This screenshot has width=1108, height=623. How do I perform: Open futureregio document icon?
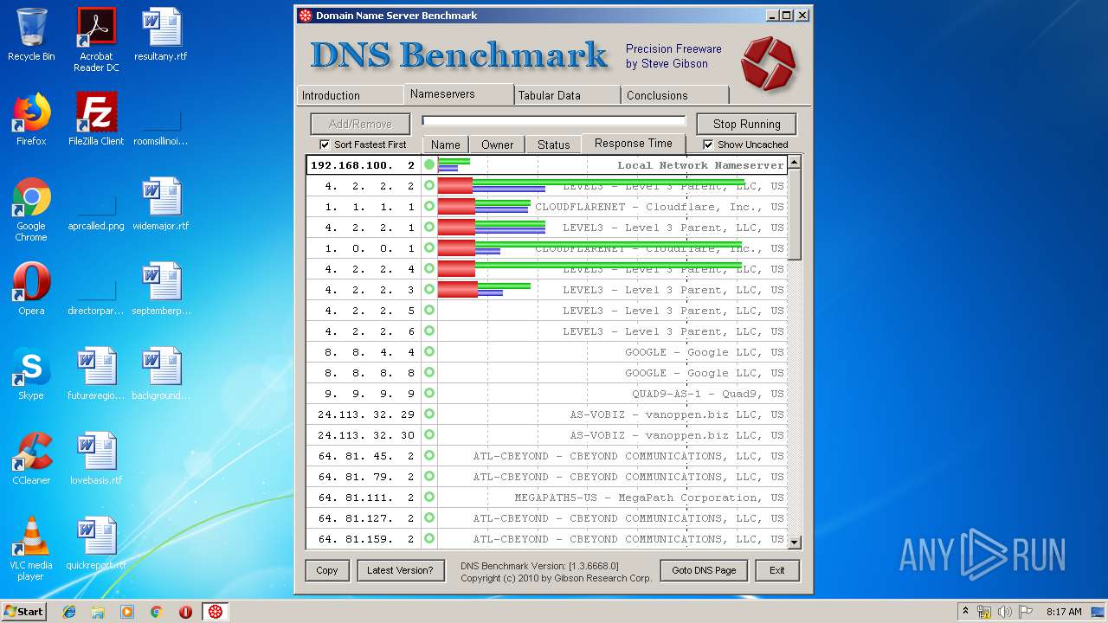(96, 374)
